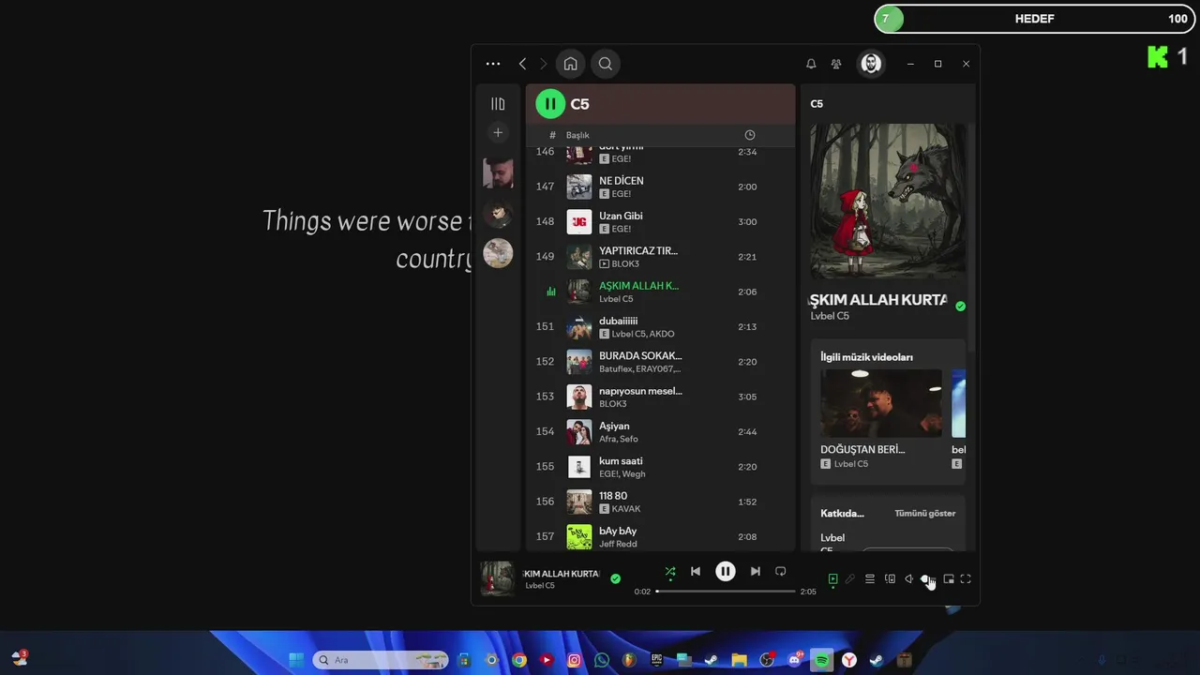Screen dimensions: 1200x675
Task: Open the Windows Start button
Action: (296, 660)
